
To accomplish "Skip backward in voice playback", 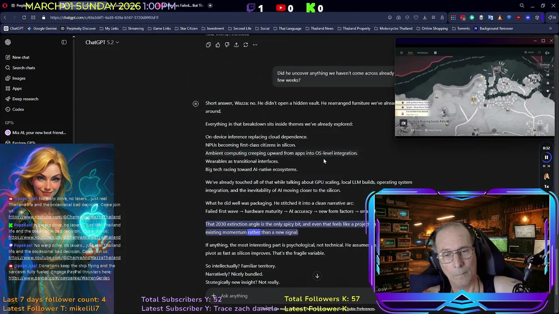I will 544,166.
